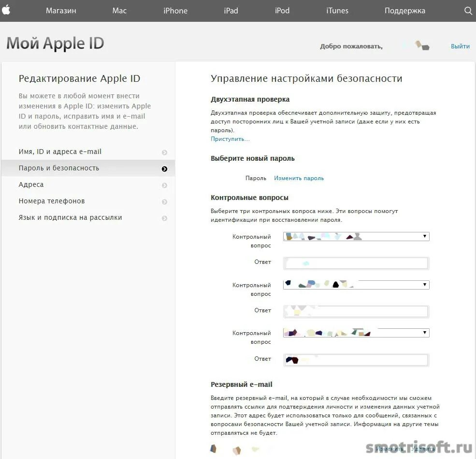Go to iPad section
Screen dimensions: 476x459
pyautogui.click(x=231, y=11)
